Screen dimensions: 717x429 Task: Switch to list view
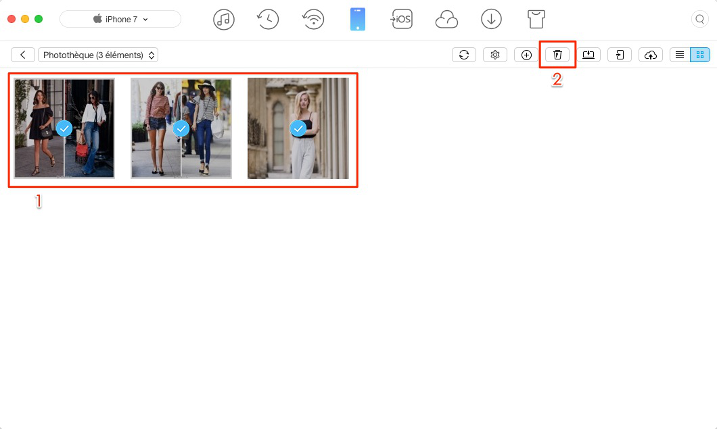680,55
